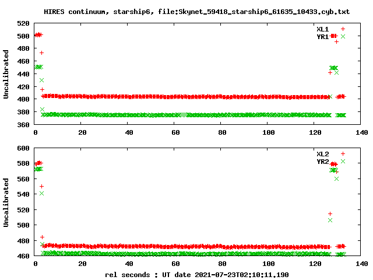Screen dimensions: 373x280
Task: Click the XL2 data point near 514
Action: pos(330,214)
